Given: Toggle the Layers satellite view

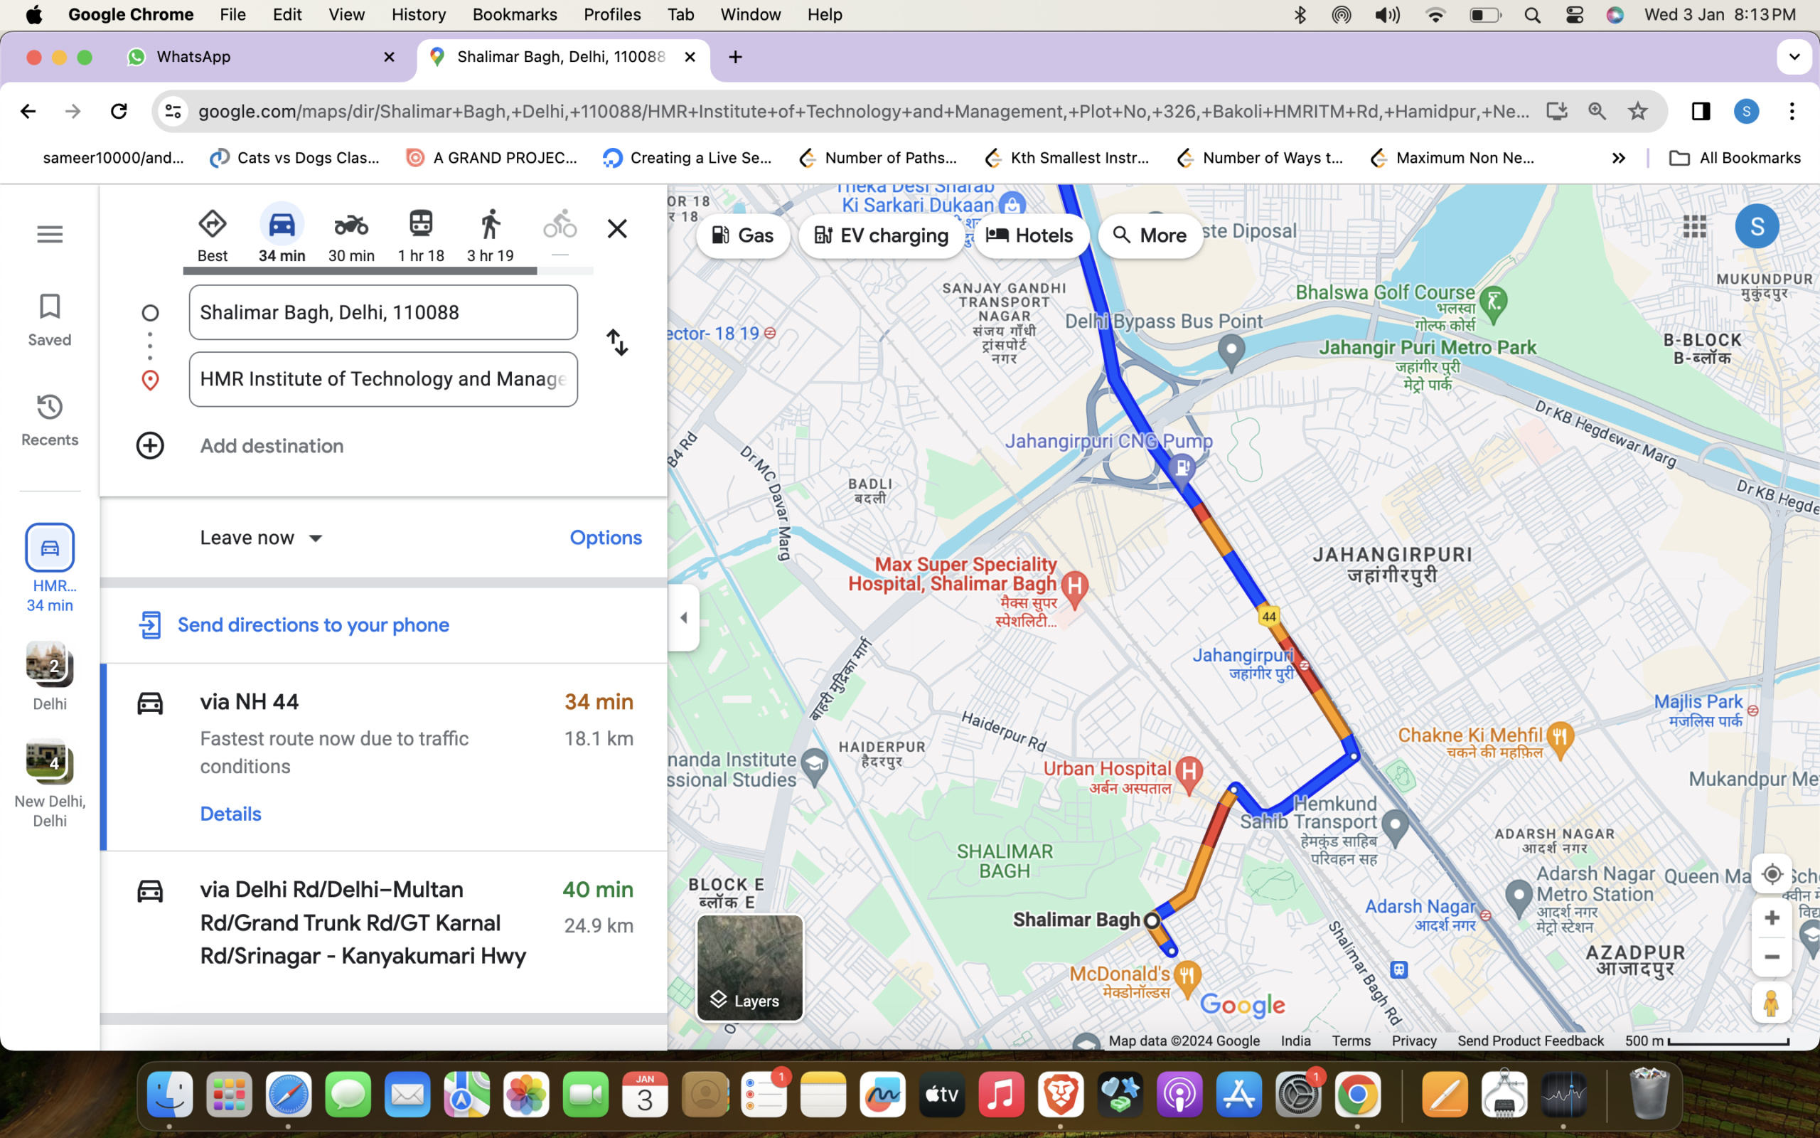Looking at the screenshot, I should coord(749,967).
